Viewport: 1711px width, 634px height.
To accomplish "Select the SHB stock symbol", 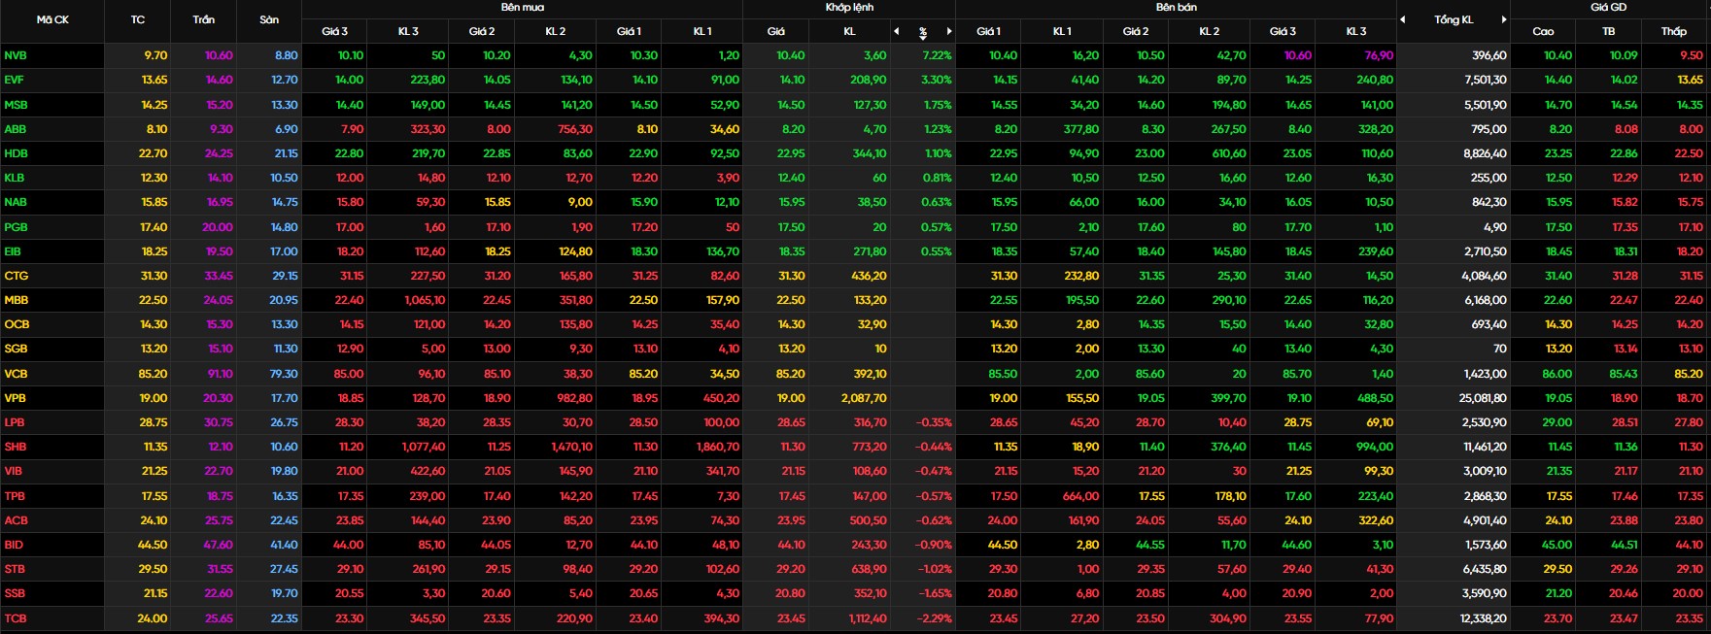I will (x=16, y=447).
